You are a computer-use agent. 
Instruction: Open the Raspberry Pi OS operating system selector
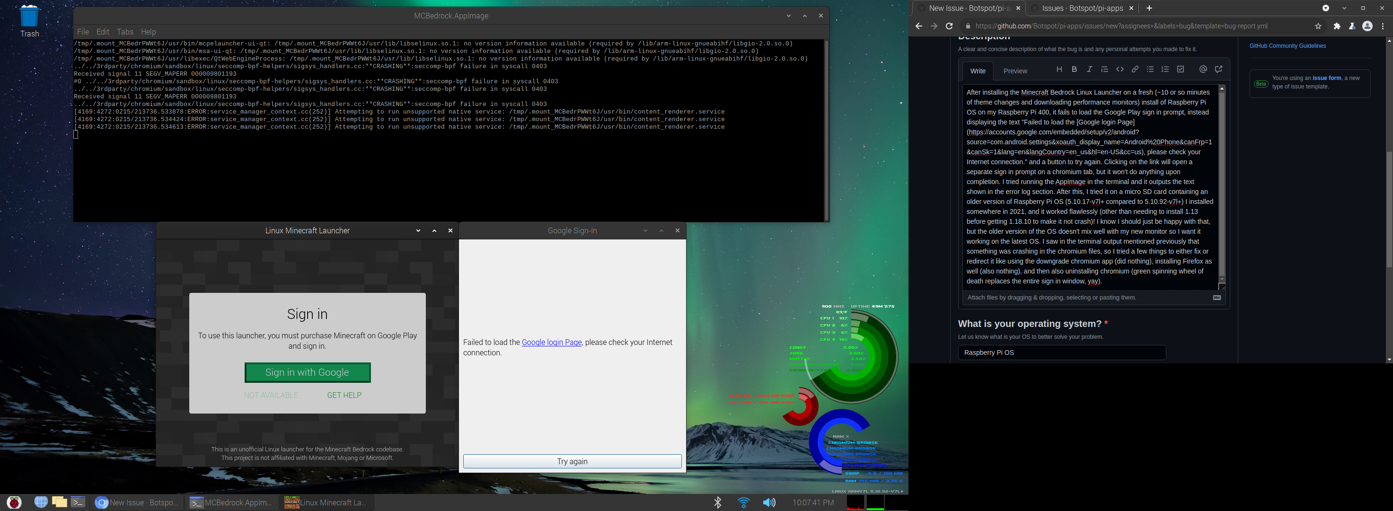click(1061, 352)
